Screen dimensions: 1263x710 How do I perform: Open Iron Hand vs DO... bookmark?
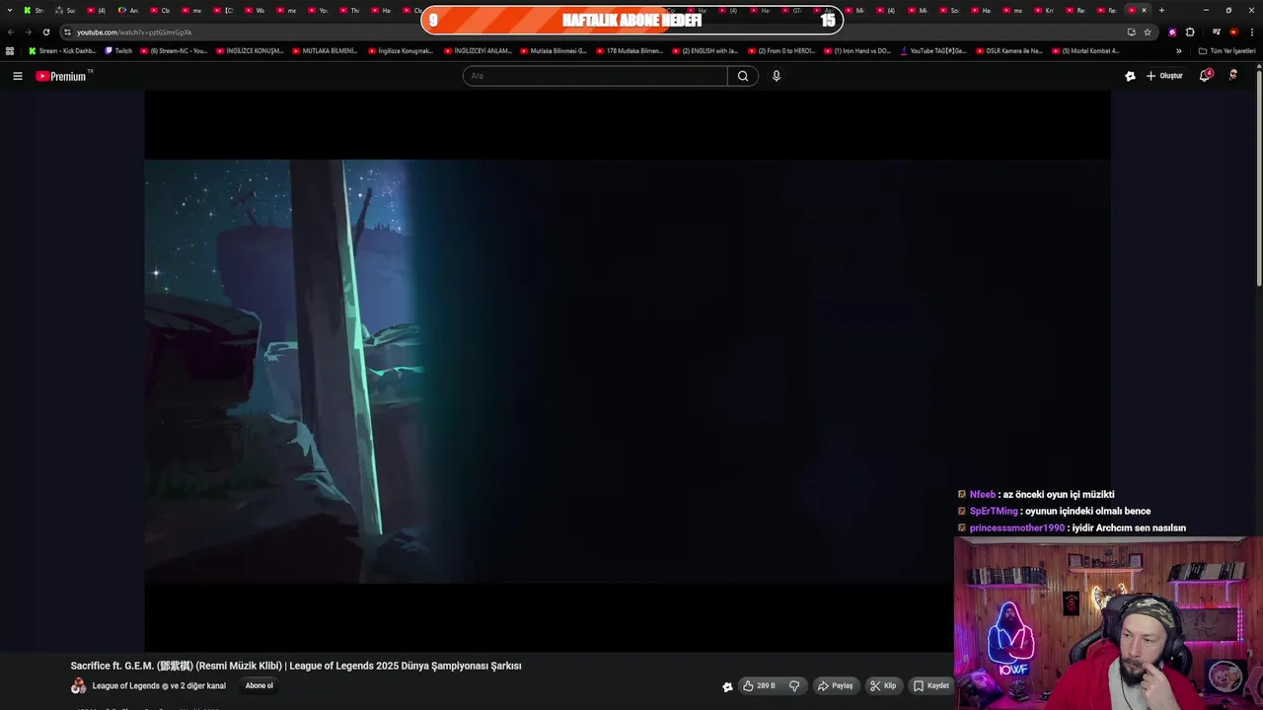pos(857,50)
